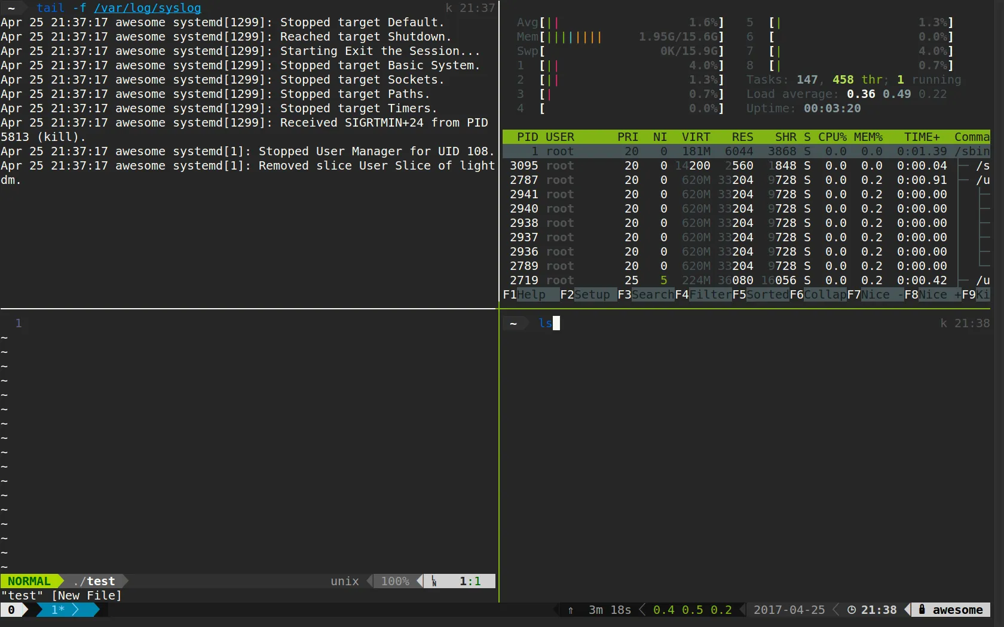Viewport: 1004px width, 627px height.
Task: Click the date 2017-04-25 in status bar
Action: pos(789,610)
